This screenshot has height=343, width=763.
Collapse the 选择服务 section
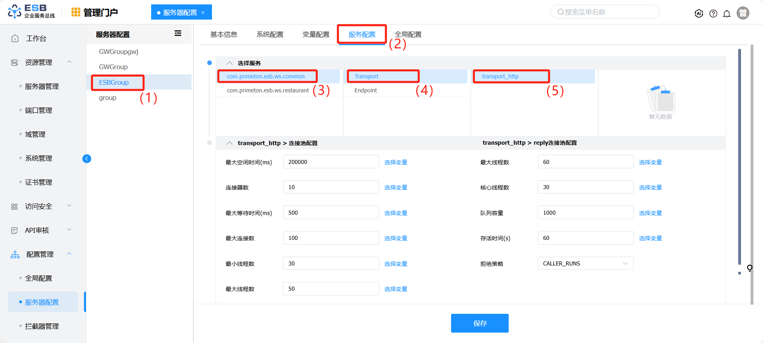click(229, 63)
